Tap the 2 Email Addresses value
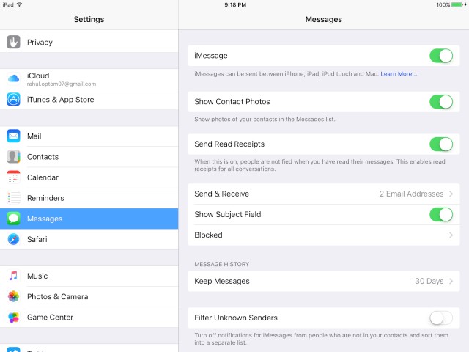The height and width of the screenshot is (352, 469). click(412, 194)
